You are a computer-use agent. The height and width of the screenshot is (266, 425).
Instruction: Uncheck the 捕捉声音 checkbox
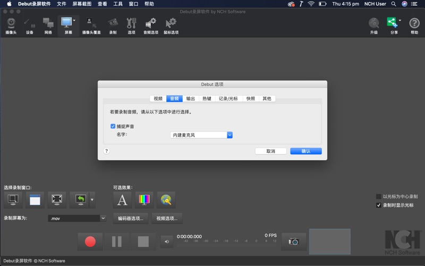click(113, 126)
